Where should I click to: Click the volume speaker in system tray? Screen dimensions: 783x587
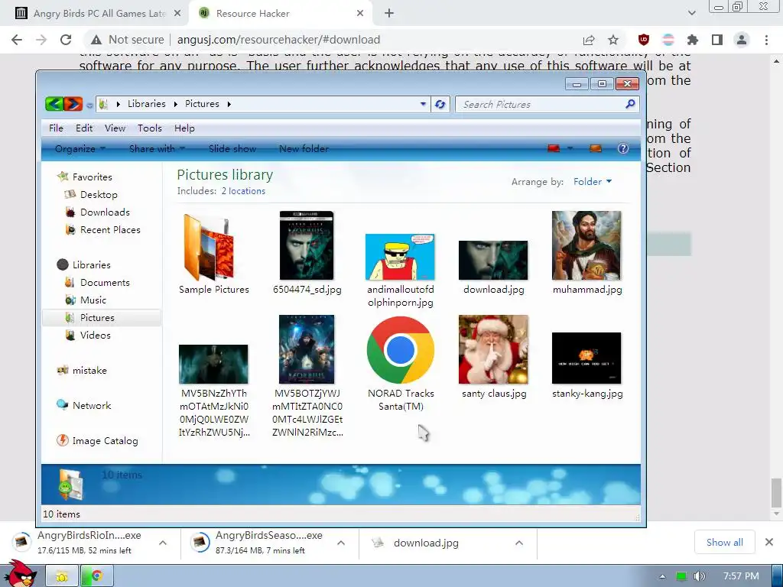699,576
